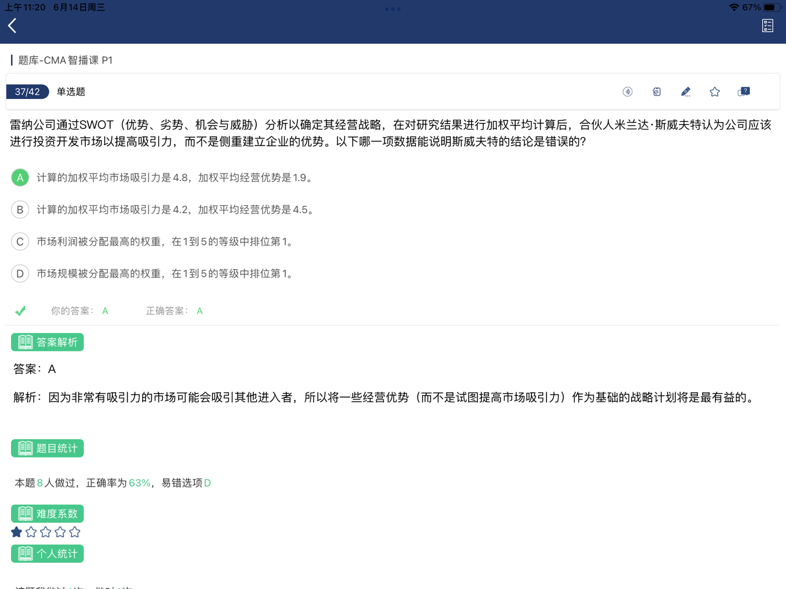This screenshot has width=786, height=589.
Task: Select answer option B
Action: tap(20, 210)
